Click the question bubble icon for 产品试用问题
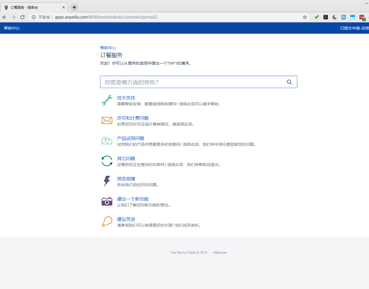The height and width of the screenshot is (289, 369). click(x=107, y=141)
